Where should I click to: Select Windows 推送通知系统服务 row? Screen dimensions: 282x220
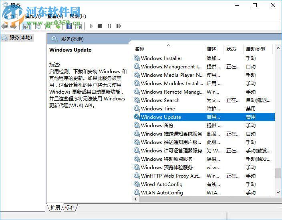(x=204, y=134)
